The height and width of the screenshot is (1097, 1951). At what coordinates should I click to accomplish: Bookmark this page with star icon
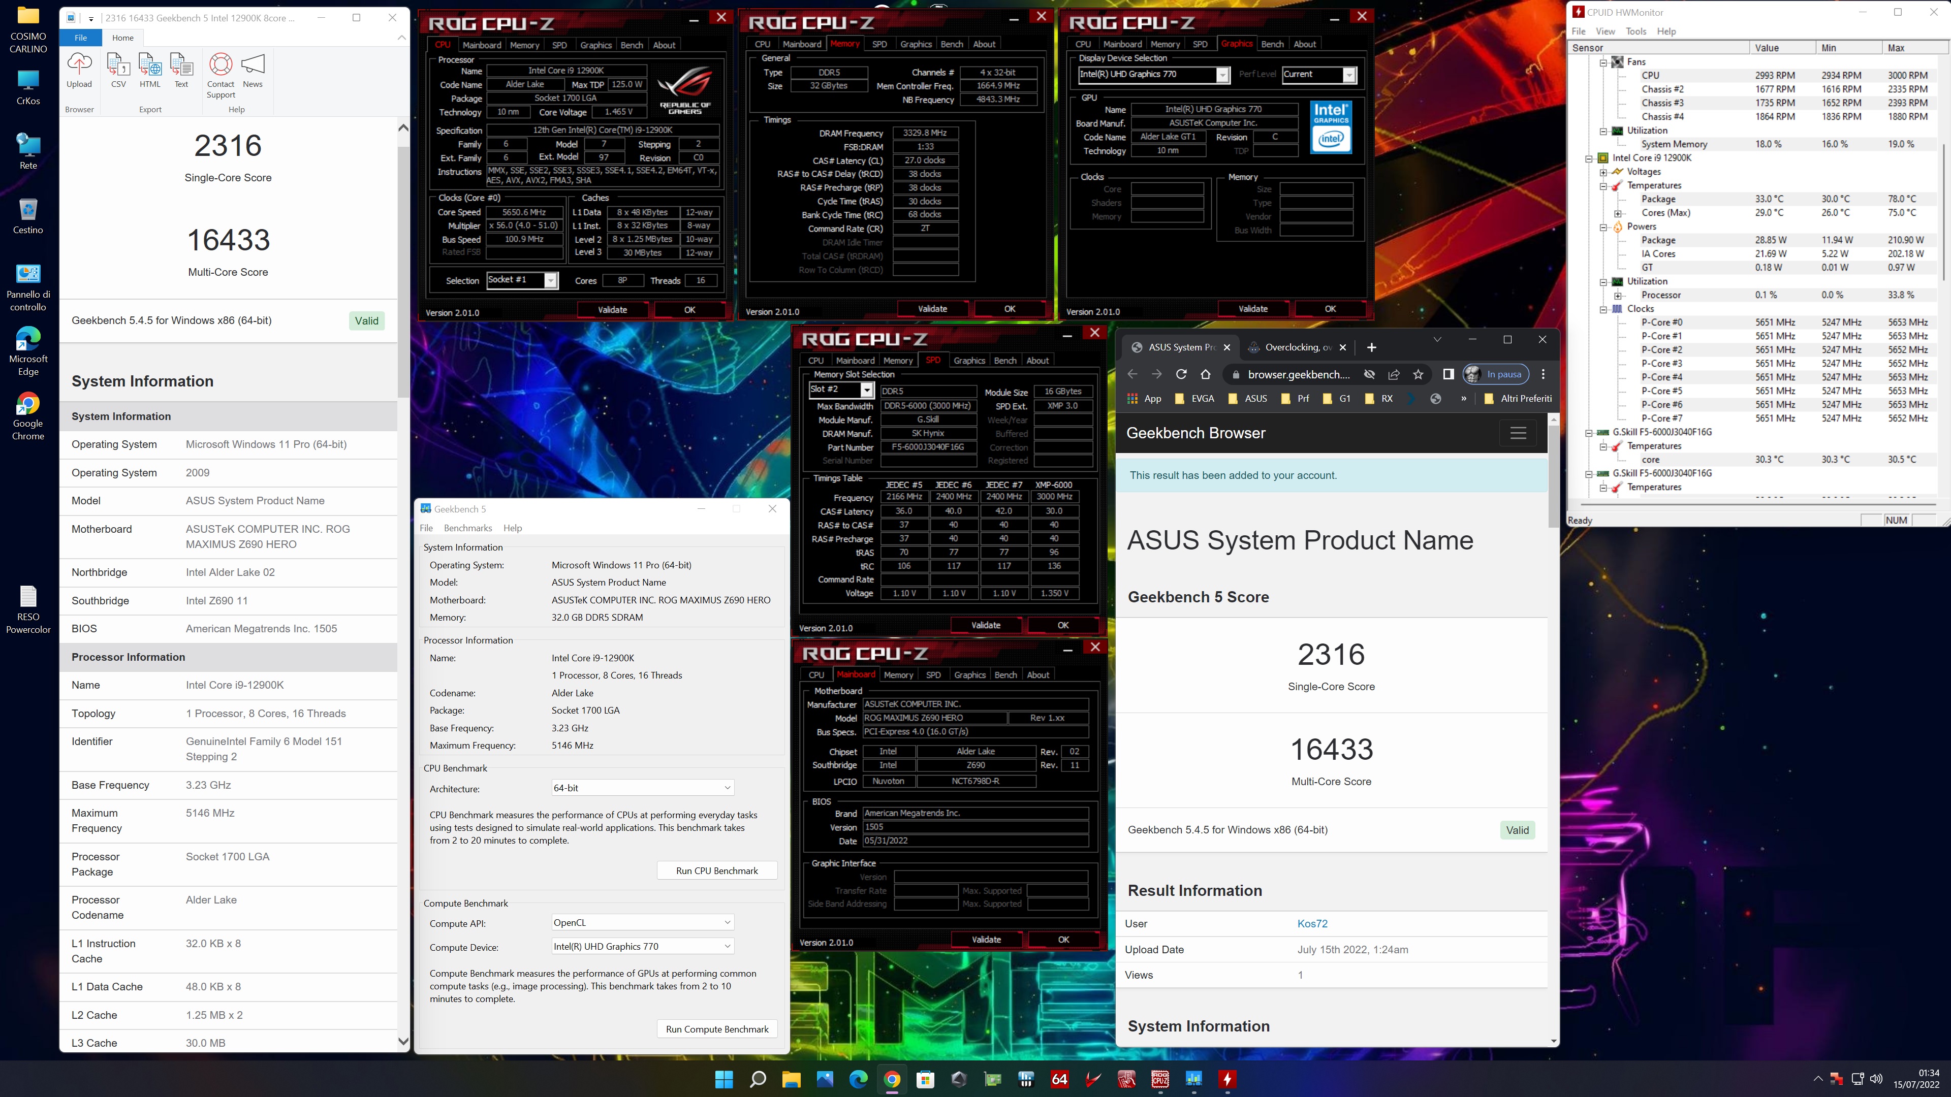pyautogui.click(x=1418, y=374)
